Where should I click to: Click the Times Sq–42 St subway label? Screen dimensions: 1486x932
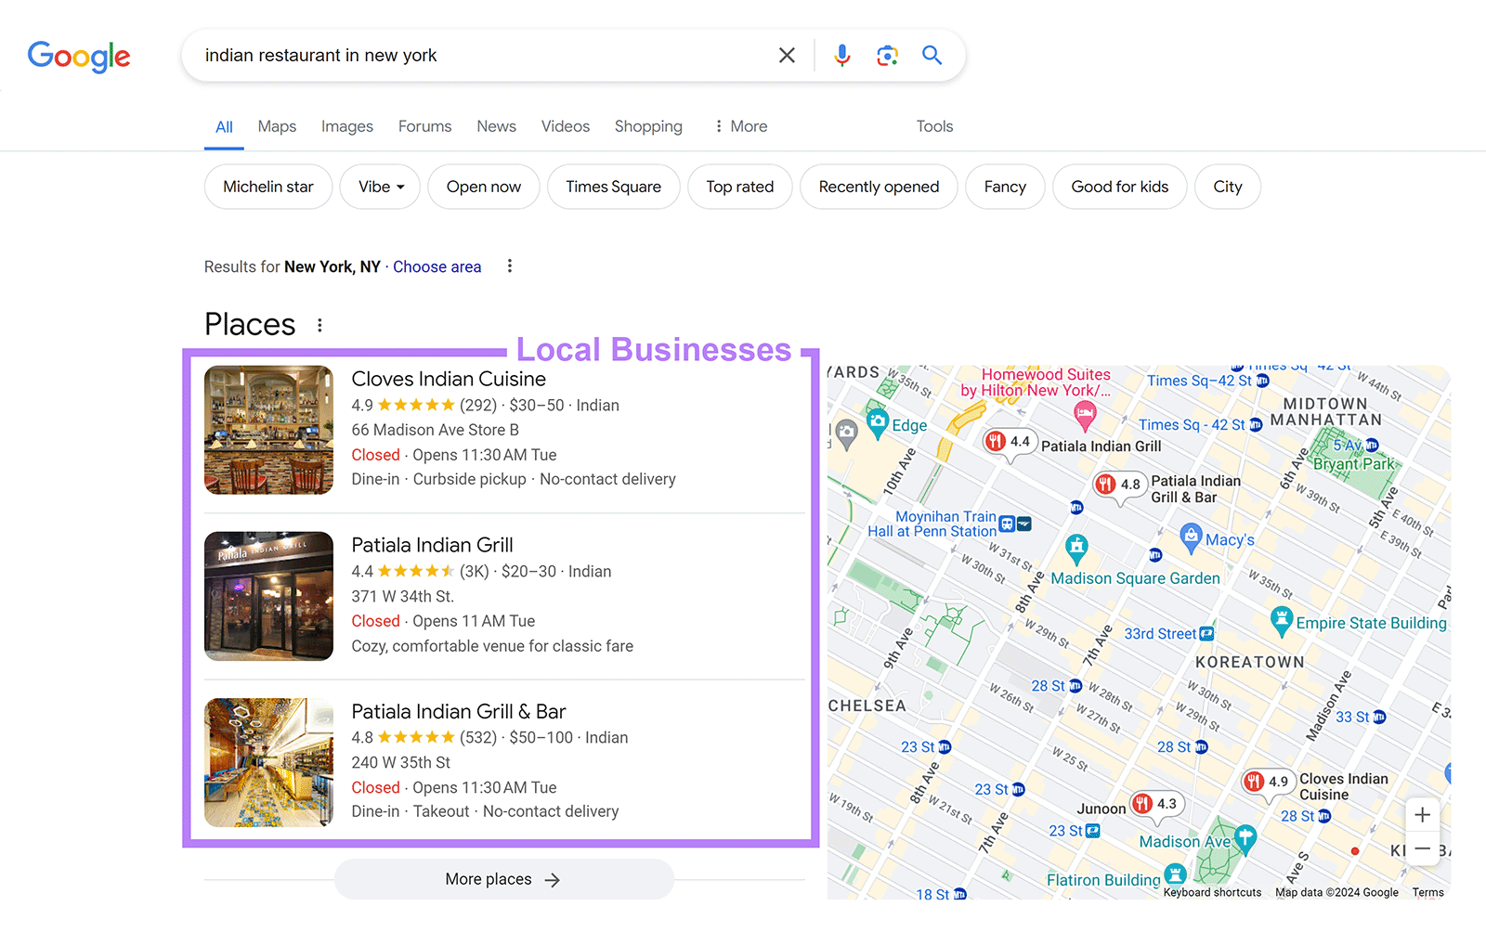pos(1199,381)
